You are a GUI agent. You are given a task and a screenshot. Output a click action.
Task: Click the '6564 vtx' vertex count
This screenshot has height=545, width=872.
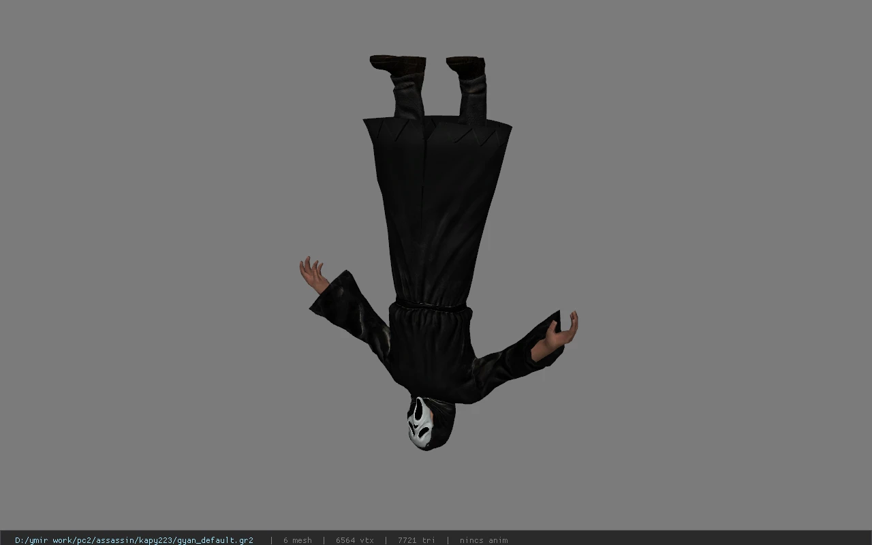click(x=354, y=540)
